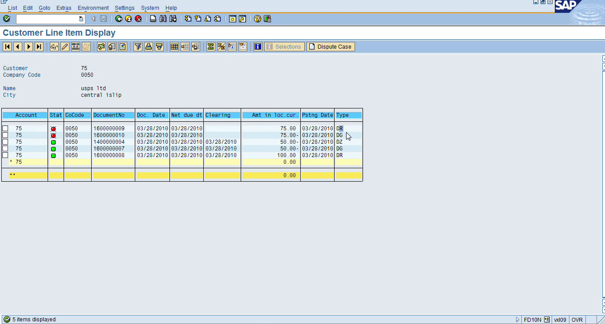Sort in ascending order icon

[x=148, y=46]
